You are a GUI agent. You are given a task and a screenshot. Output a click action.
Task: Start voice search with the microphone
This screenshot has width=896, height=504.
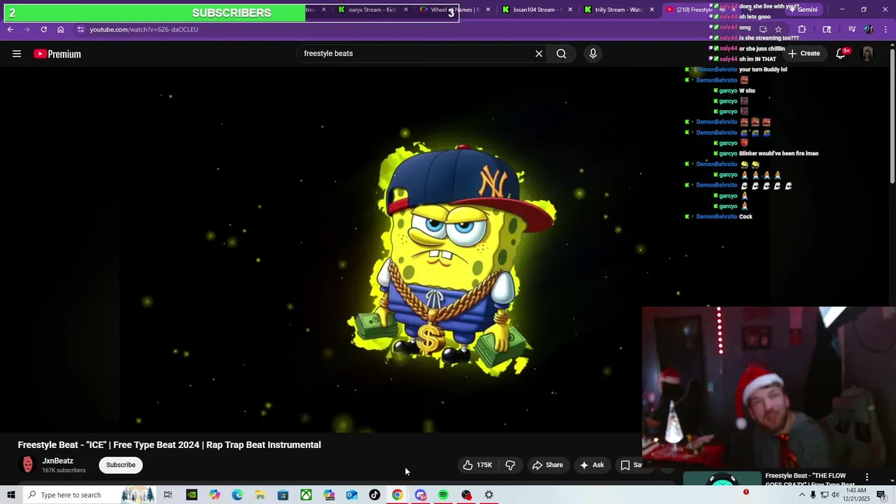point(593,53)
